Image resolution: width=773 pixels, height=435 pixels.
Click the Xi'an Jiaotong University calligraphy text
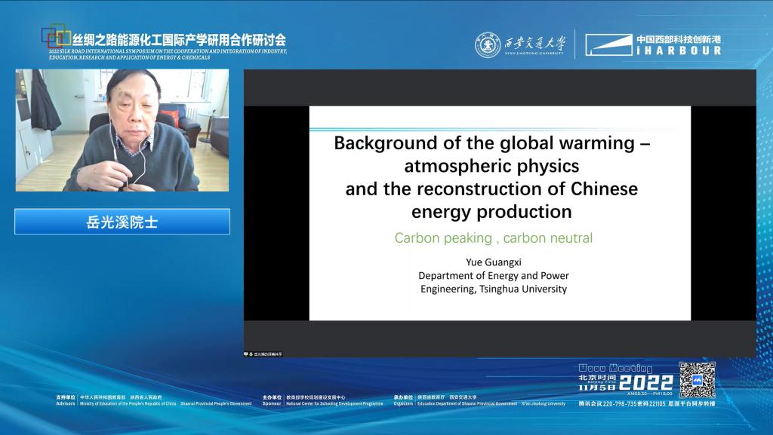click(x=535, y=44)
